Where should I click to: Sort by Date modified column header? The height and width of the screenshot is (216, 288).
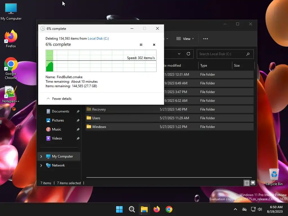(172, 66)
